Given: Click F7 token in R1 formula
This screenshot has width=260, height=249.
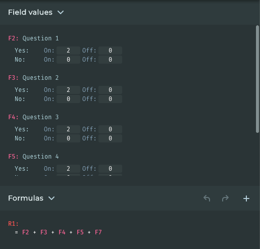Looking at the screenshot, I should (x=98, y=232).
